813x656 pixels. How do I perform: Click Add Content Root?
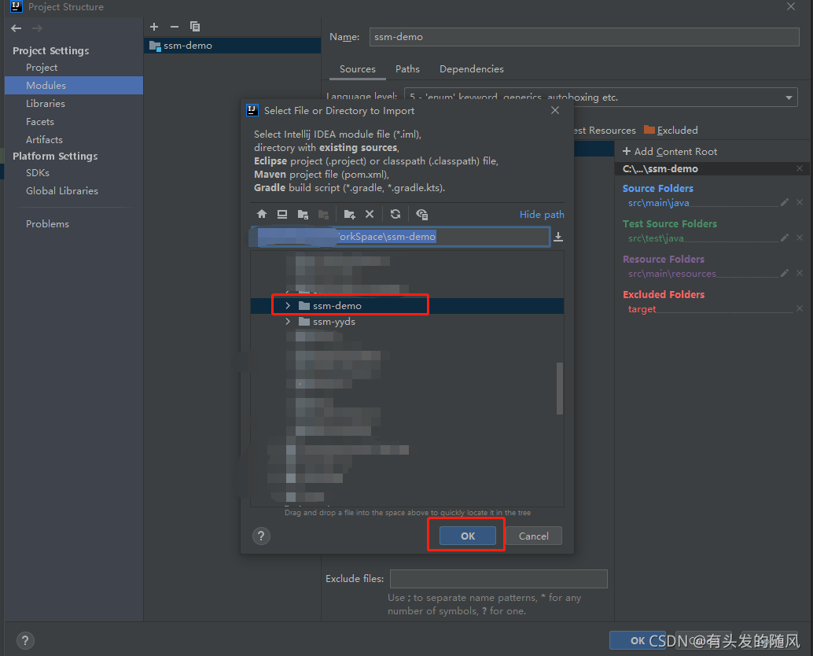point(669,152)
